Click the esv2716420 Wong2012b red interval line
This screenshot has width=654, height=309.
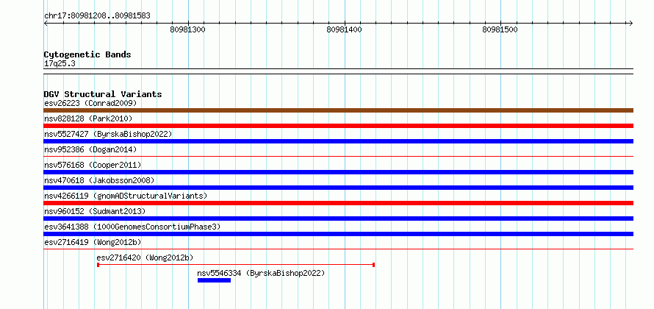236,265
